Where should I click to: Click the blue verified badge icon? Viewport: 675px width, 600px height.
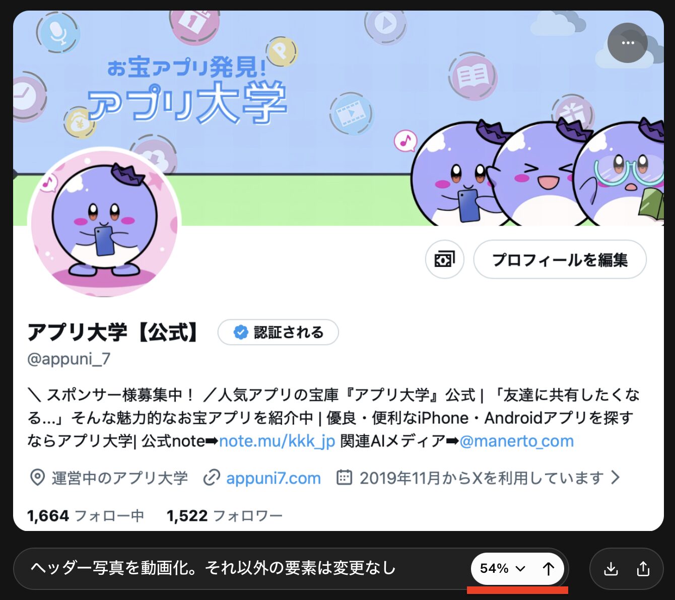coord(241,332)
